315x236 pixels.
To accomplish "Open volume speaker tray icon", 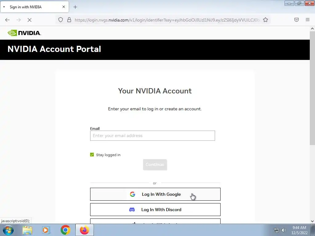I will pyautogui.click(x=284, y=230).
